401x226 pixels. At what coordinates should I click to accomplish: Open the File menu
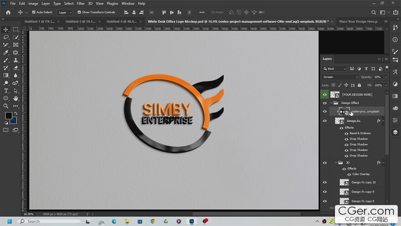[13, 4]
